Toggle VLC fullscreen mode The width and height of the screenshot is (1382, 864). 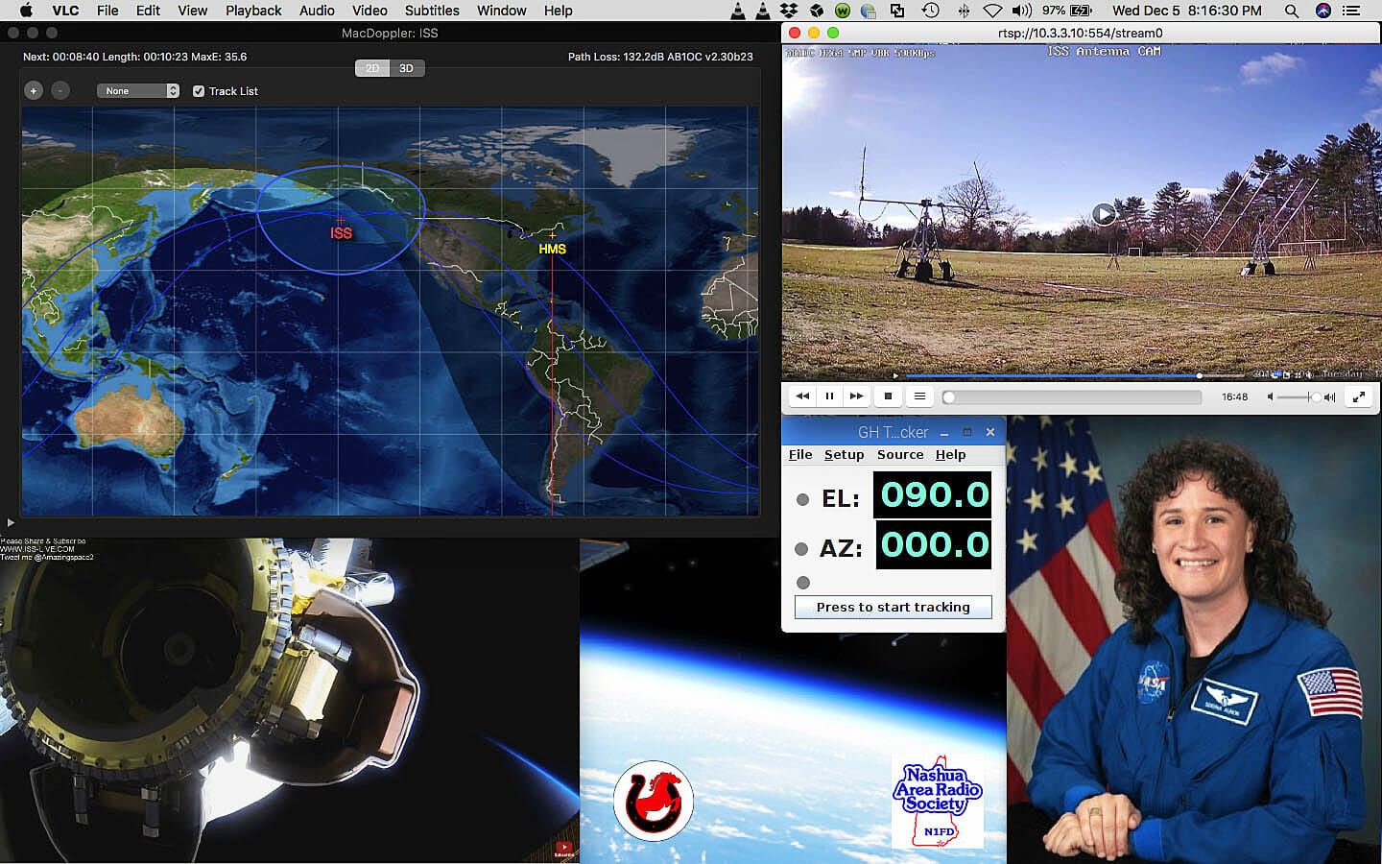pyautogui.click(x=1358, y=396)
